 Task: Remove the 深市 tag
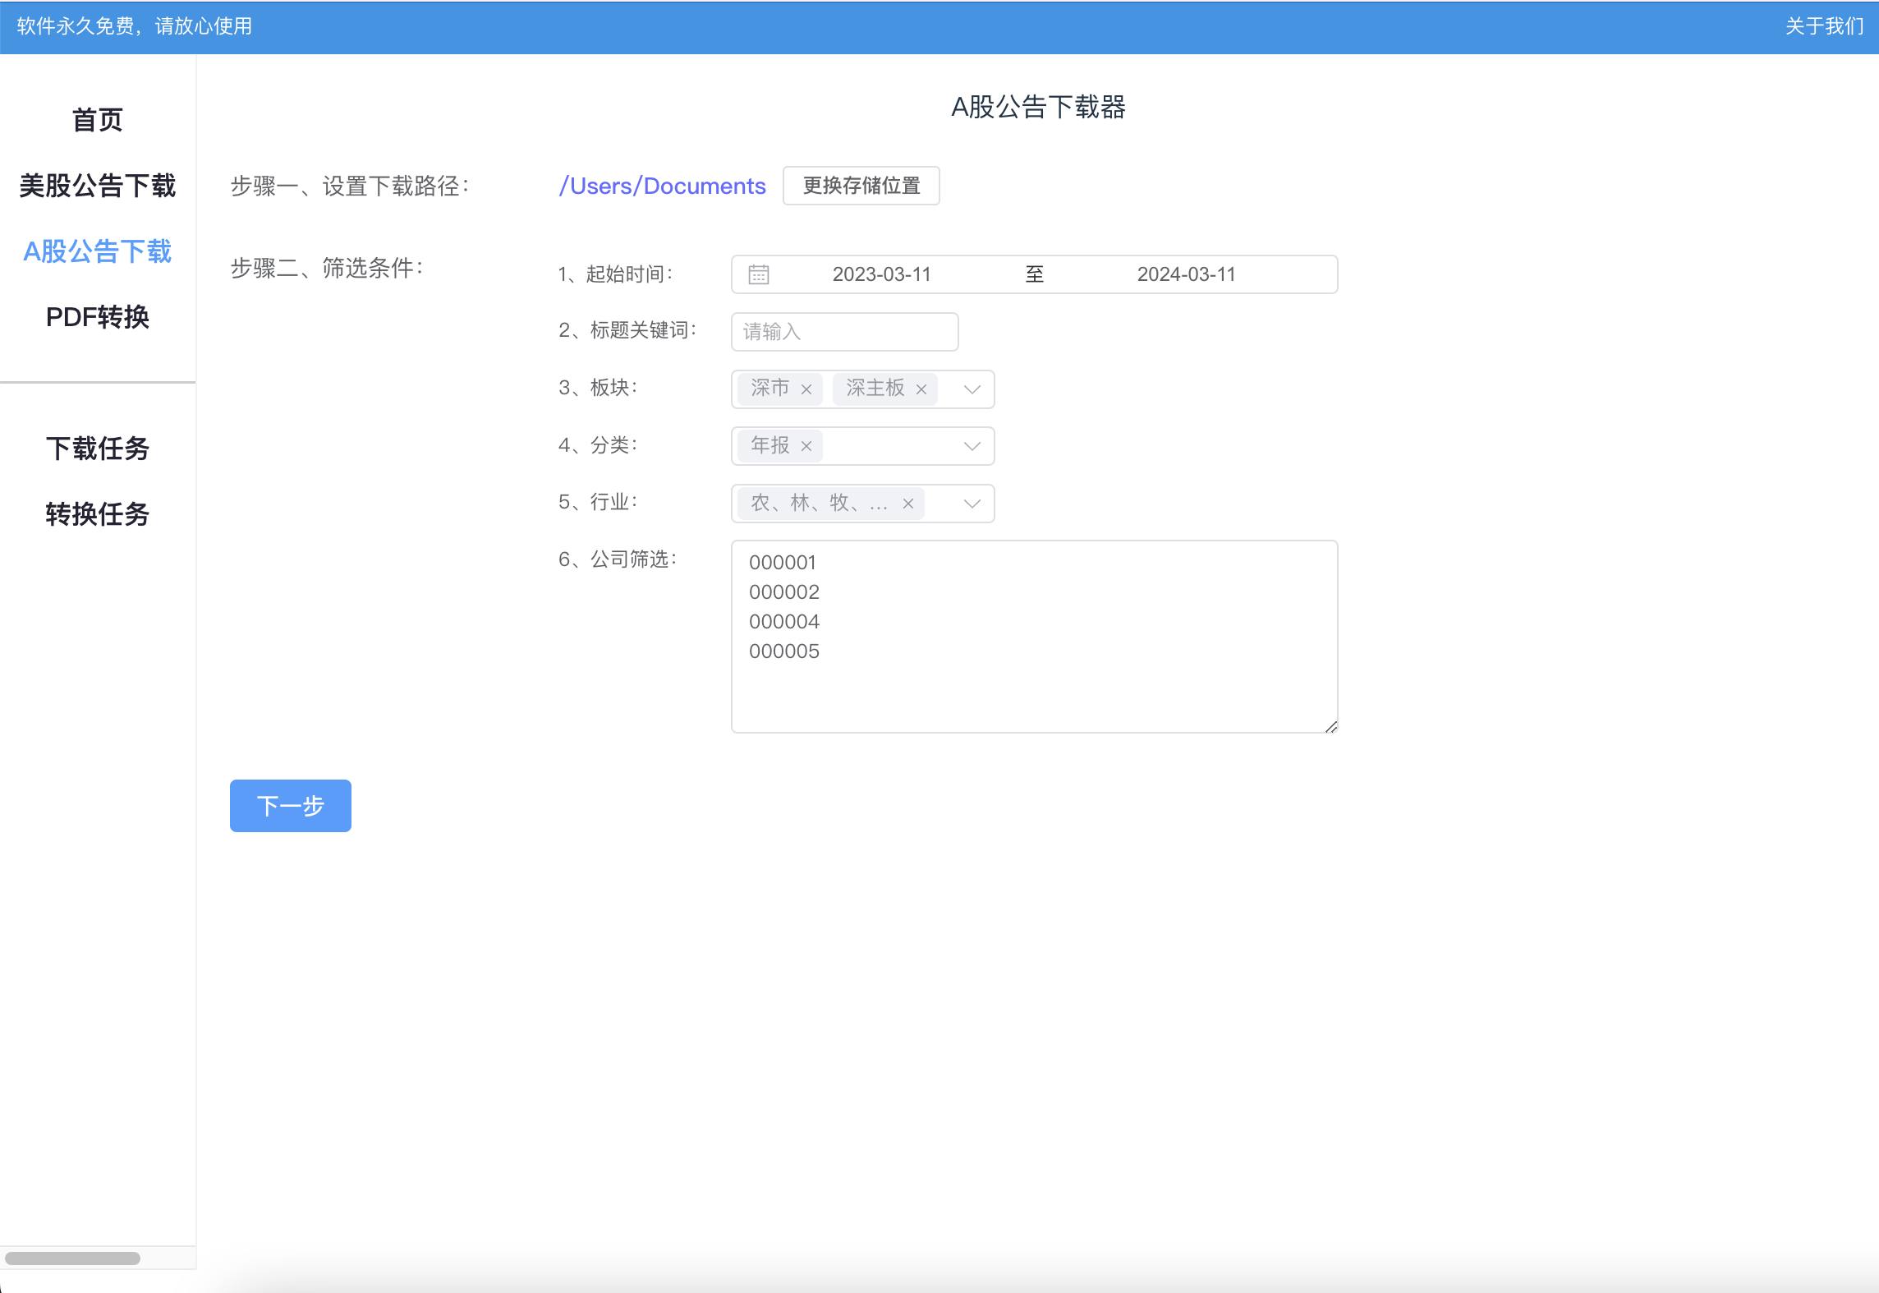pyautogui.click(x=806, y=389)
